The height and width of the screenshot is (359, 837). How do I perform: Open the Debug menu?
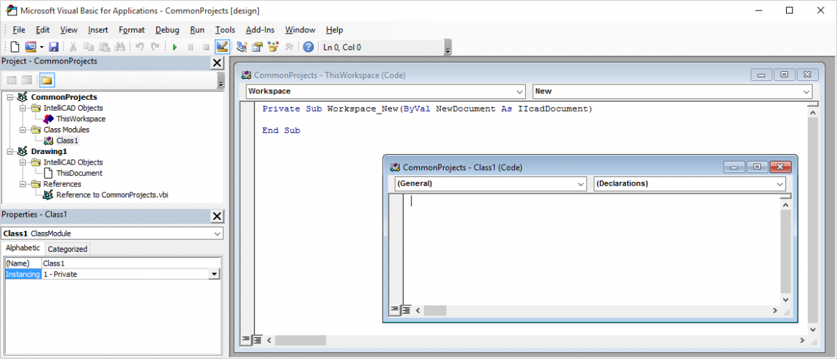point(167,30)
